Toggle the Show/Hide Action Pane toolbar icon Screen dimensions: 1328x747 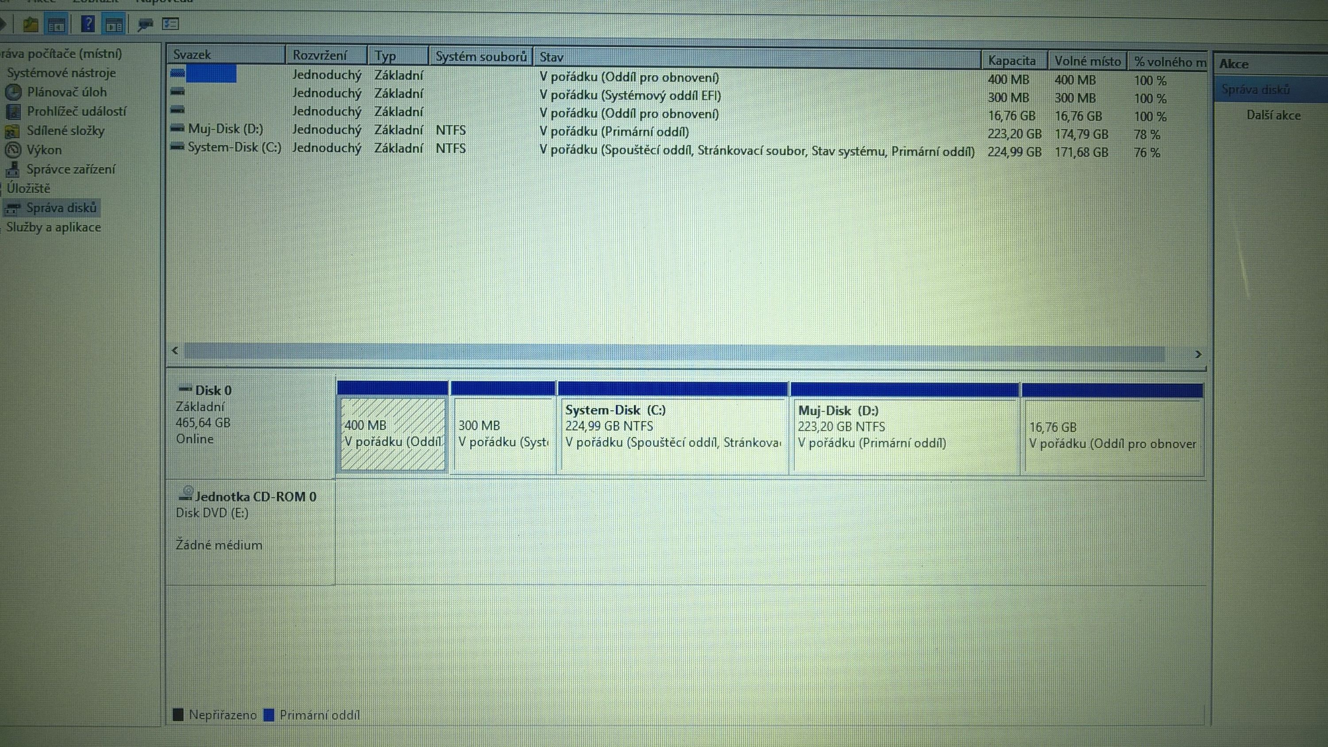tap(115, 24)
